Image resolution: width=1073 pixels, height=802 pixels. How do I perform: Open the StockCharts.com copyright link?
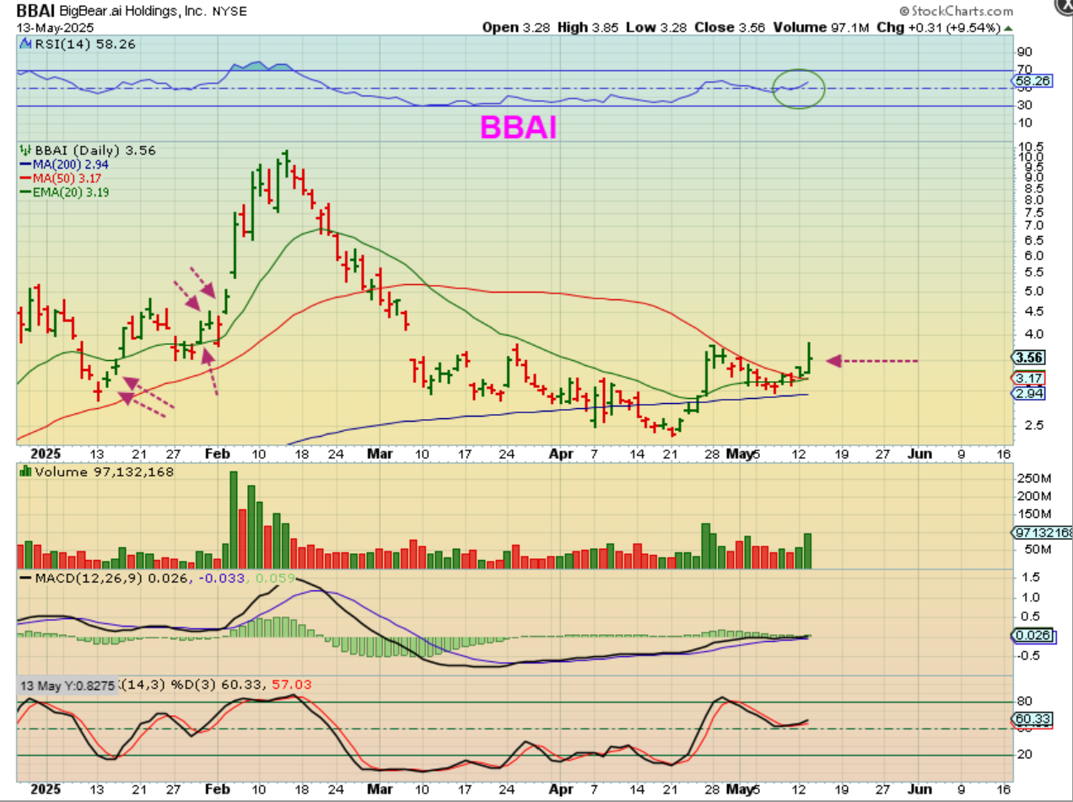coord(955,11)
